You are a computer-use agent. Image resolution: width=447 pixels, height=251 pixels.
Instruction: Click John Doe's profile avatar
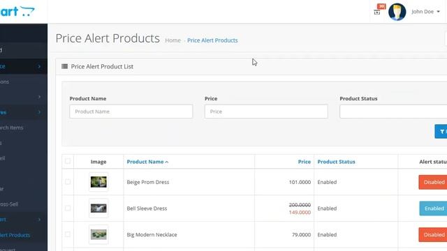pos(397,12)
